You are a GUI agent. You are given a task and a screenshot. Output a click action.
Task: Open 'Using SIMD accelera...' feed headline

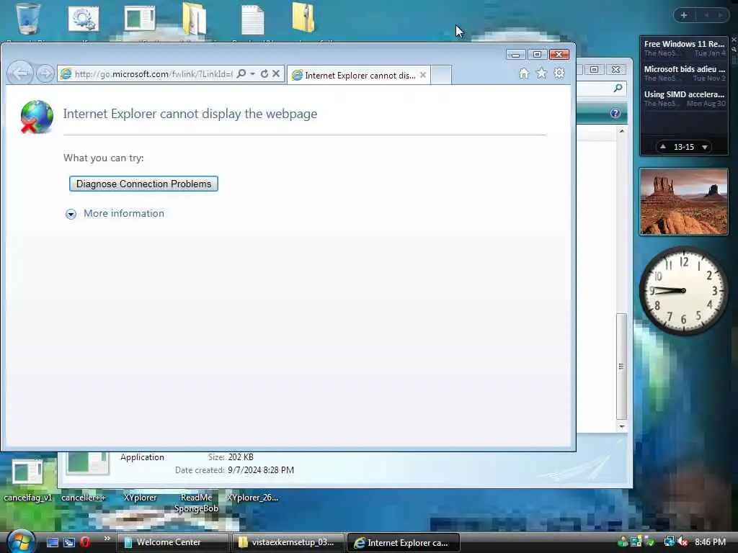click(x=684, y=94)
